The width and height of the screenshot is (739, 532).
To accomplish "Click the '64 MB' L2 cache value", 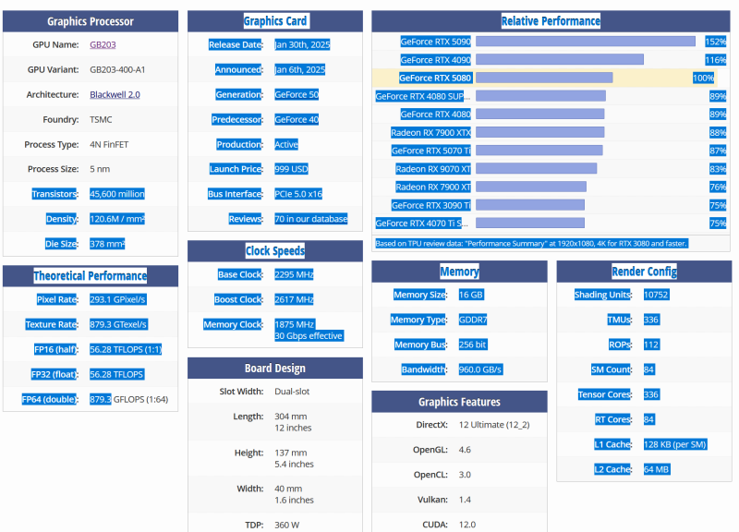I will pyautogui.click(x=657, y=470).
